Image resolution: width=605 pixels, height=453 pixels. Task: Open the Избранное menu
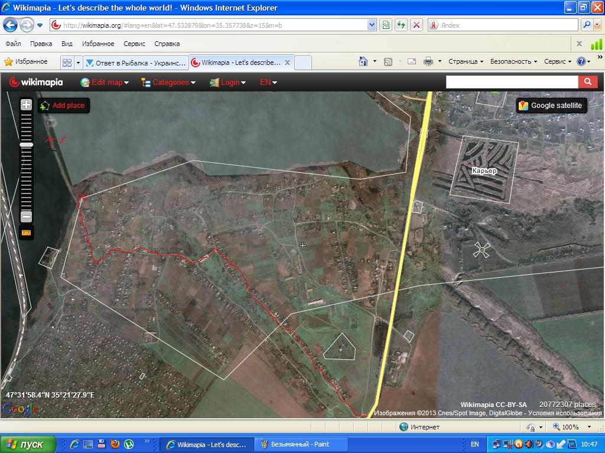[97, 44]
